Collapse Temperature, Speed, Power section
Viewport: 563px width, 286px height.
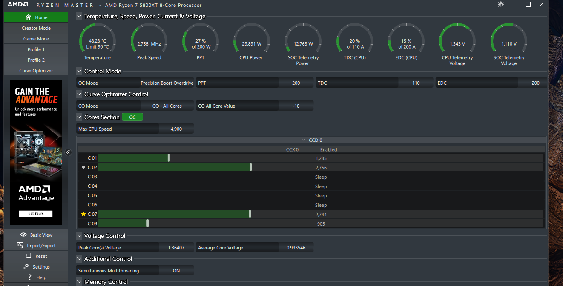(79, 16)
